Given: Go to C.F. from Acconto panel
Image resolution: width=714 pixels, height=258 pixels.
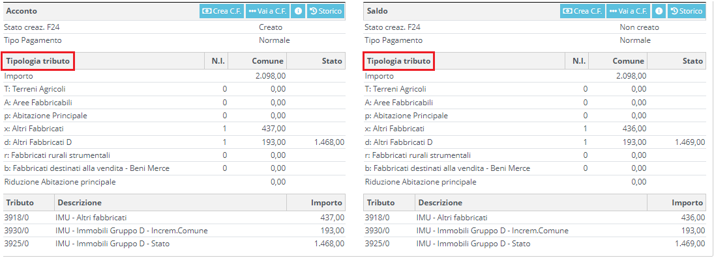Looking at the screenshot, I should pos(268,11).
